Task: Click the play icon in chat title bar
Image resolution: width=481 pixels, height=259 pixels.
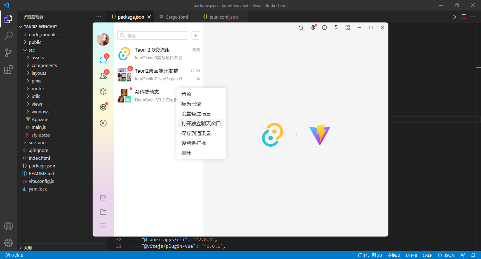Action: [324, 27]
